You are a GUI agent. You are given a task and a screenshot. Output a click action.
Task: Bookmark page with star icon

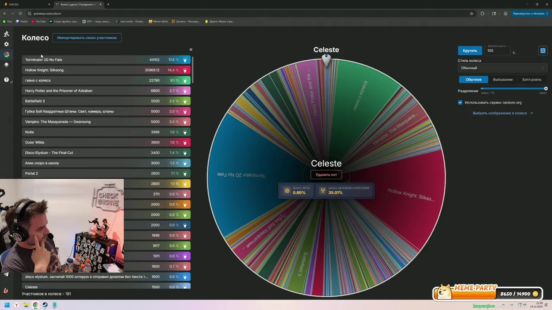point(471,13)
